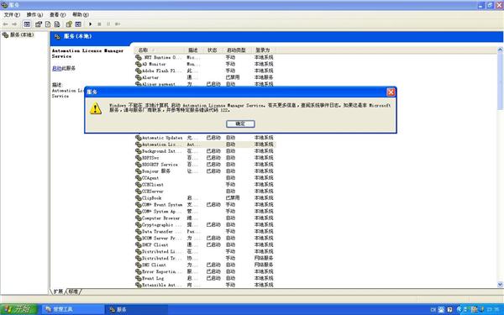504x315 pixels.
Task: Switch to the 扩展 tab
Action: click(x=58, y=291)
